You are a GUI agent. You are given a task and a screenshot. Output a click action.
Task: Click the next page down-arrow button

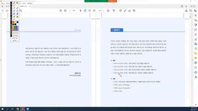pyautogui.click(x=65, y=11)
